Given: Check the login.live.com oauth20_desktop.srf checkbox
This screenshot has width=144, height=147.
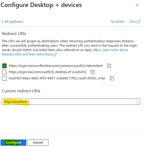Looking at the screenshot, I should (x=4, y=72).
